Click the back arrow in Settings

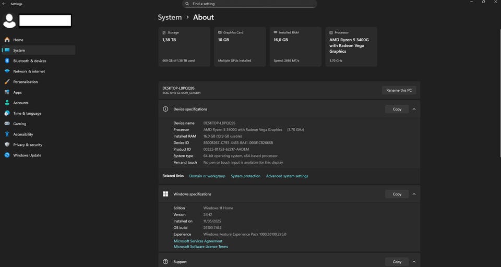(x=4, y=4)
